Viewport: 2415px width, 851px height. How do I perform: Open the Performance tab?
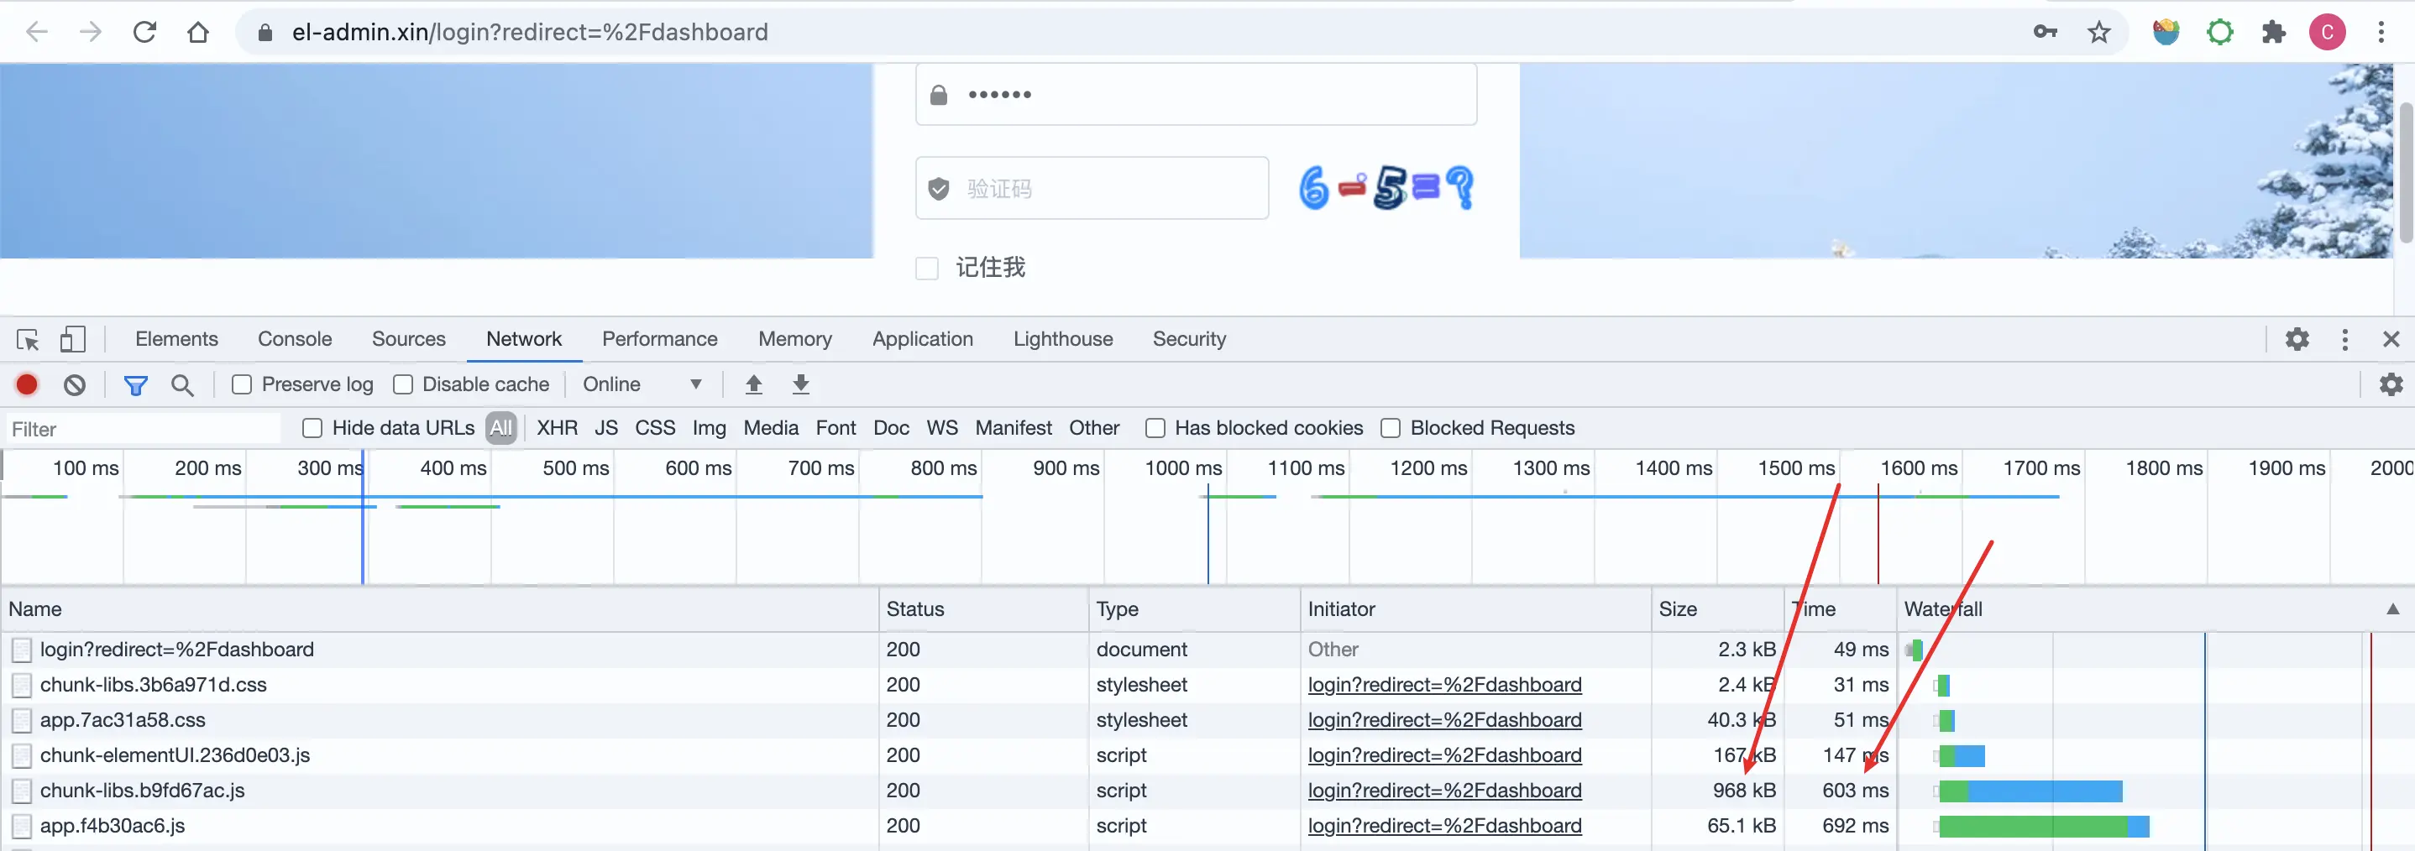tap(659, 339)
